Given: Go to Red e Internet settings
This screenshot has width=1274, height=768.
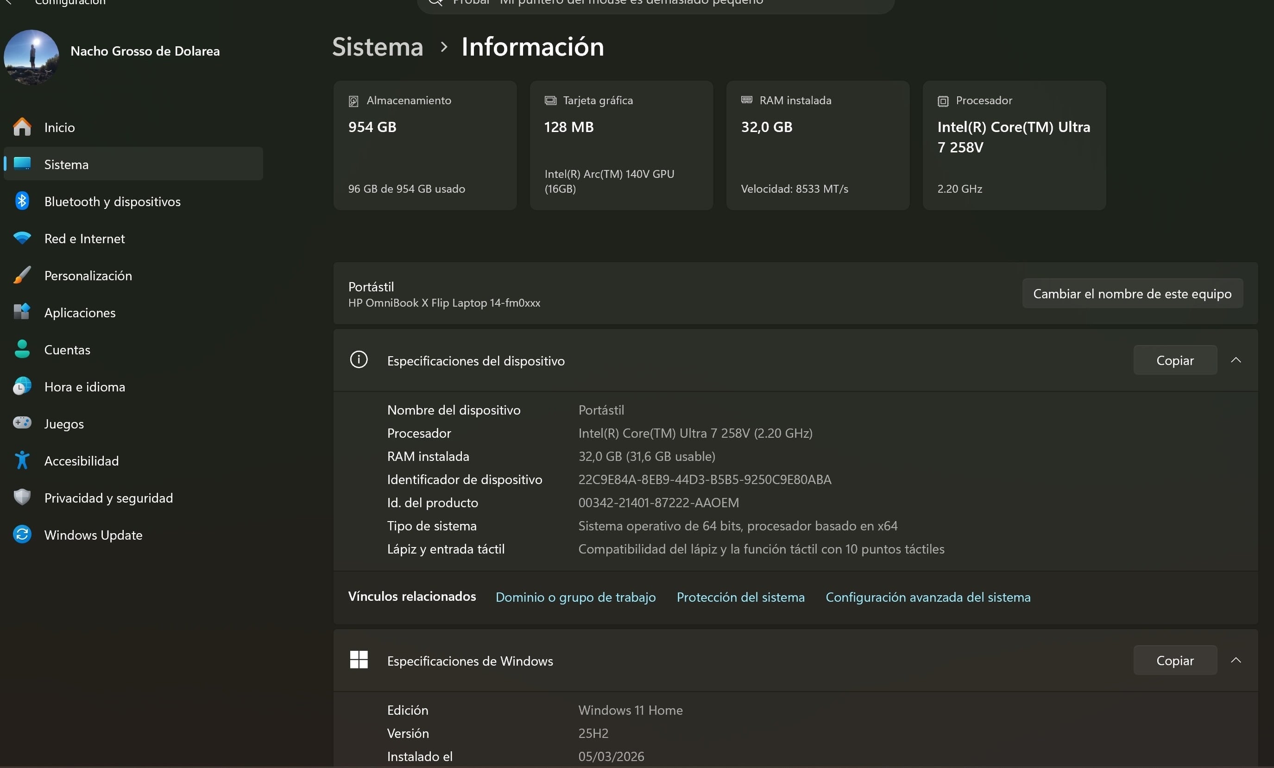Looking at the screenshot, I should (133, 238).
